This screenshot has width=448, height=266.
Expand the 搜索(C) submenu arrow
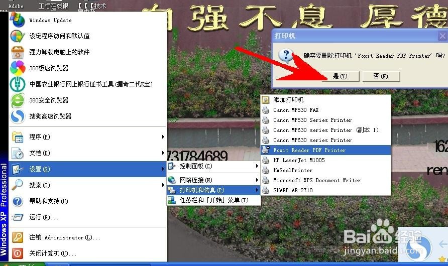point(163,185)
